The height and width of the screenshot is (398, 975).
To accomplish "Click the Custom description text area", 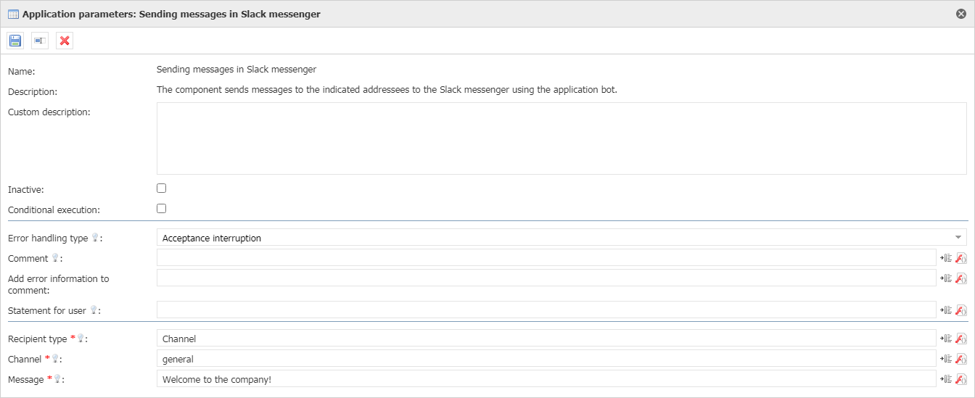I will click(x=561, y=138).
